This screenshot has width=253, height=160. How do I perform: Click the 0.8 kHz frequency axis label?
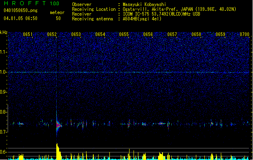click(x=3, y=112)
